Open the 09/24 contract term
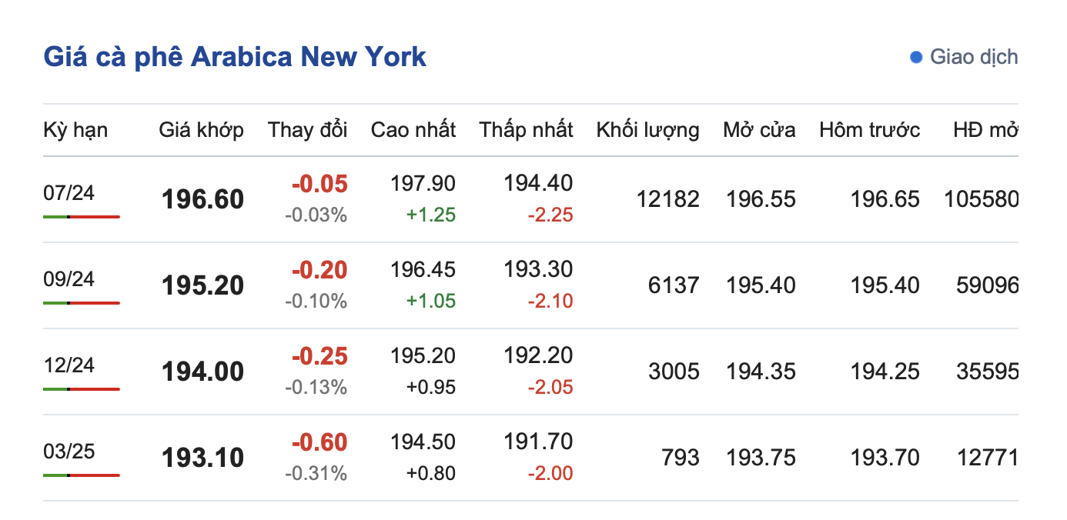The height and width of the screenshot is (520, 1067). pos(69,278)
